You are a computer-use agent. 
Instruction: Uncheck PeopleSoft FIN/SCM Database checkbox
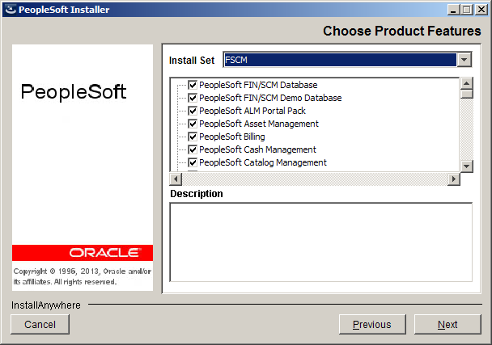(x=193, y=85)
